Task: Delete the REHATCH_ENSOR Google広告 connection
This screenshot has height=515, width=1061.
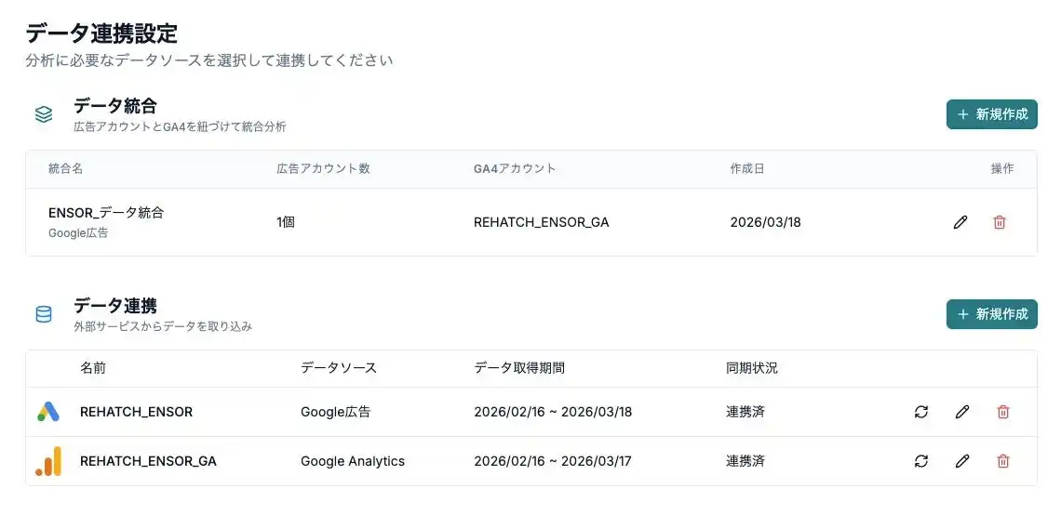Action: pos(1003,412)
